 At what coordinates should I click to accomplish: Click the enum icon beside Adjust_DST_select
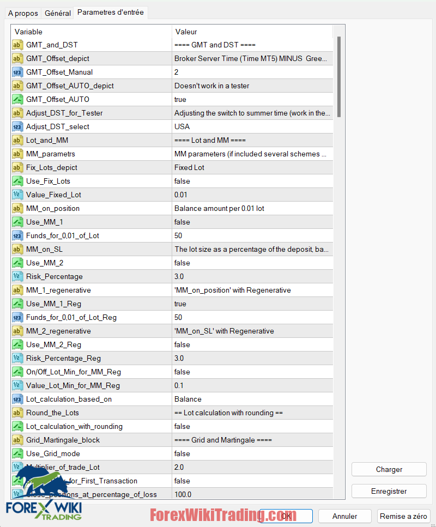coord(17,126)
